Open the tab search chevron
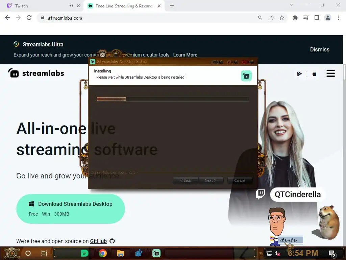Screen dimensions: 346x260 [292, 5]
